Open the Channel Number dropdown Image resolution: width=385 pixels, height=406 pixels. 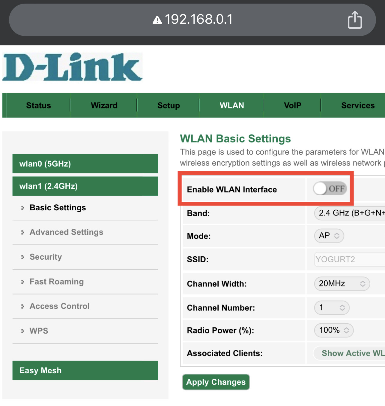point(332,307)
